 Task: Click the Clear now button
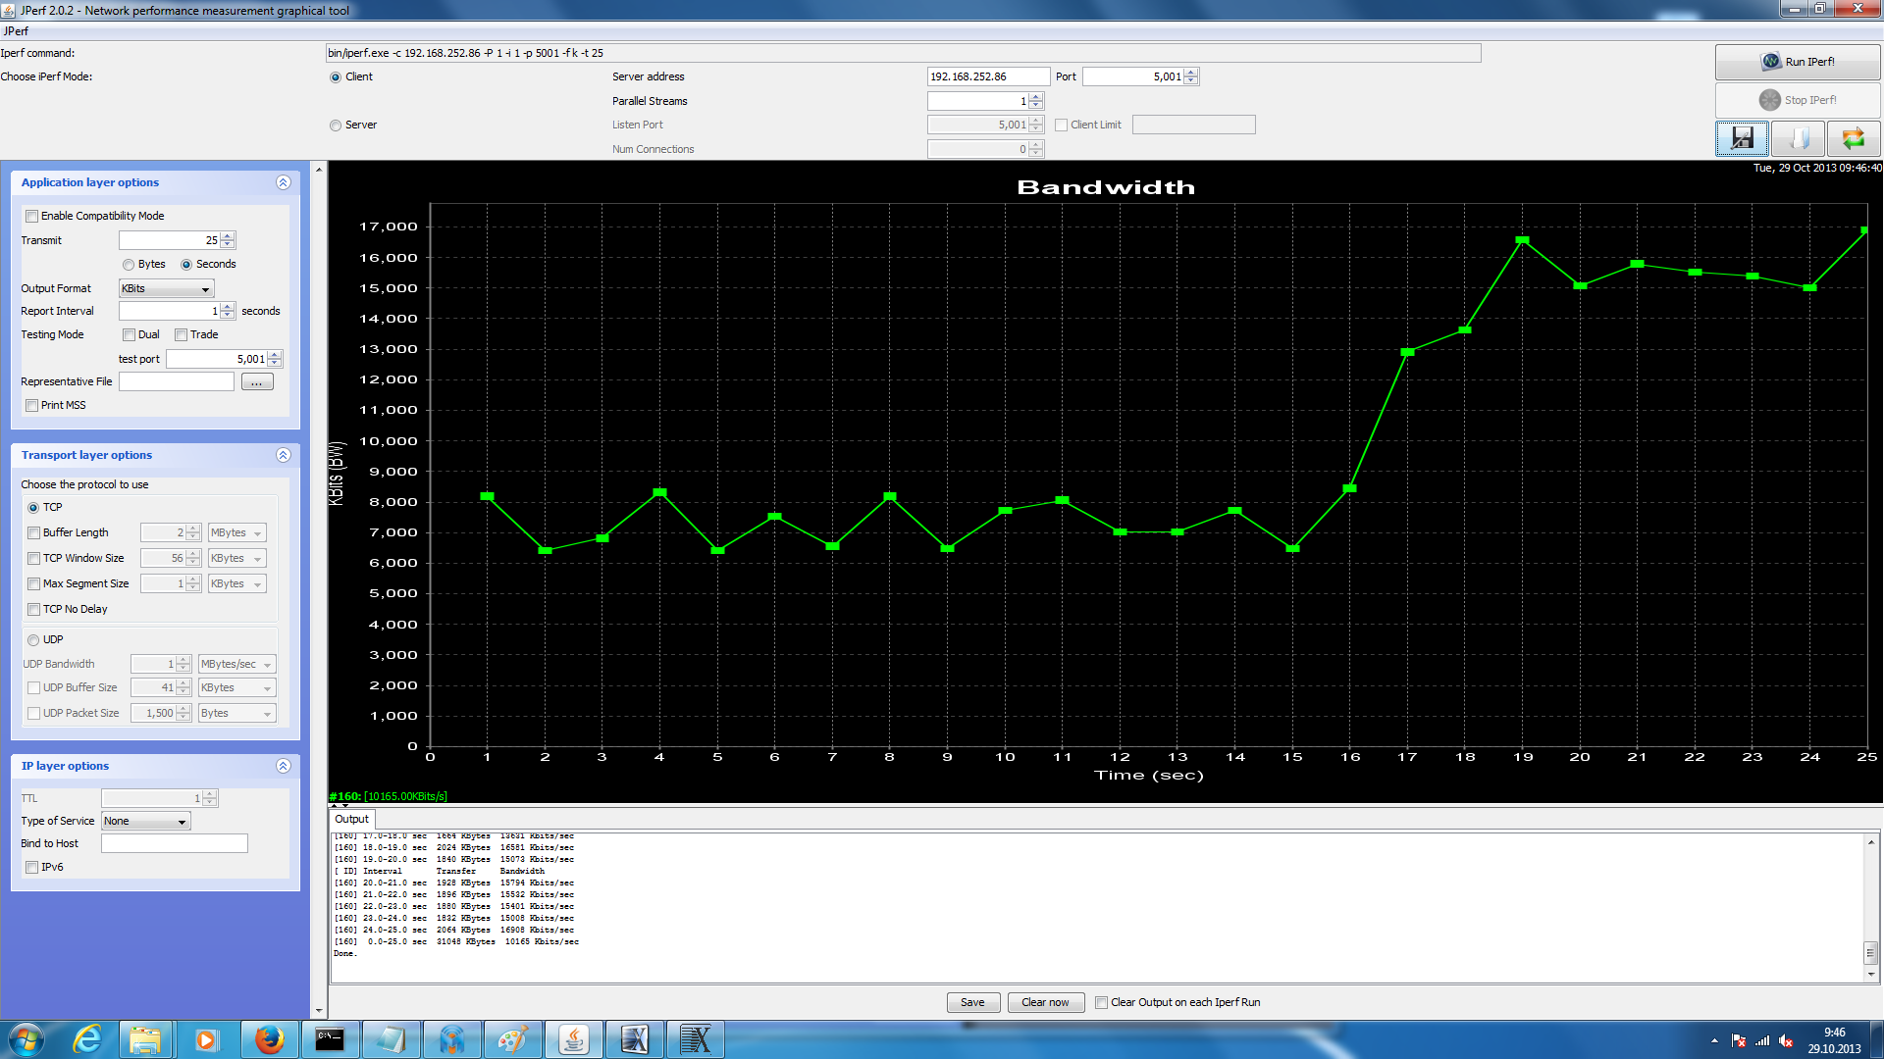point(1045,1002)
